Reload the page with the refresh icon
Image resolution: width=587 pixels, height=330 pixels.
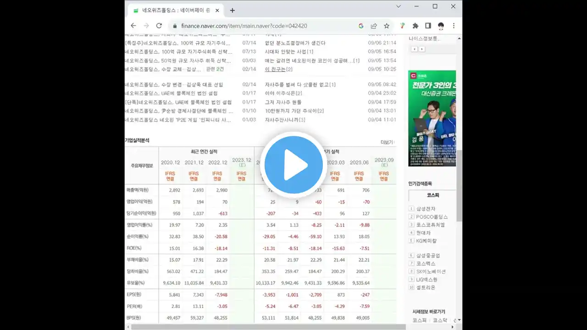(x=159, y=26)
